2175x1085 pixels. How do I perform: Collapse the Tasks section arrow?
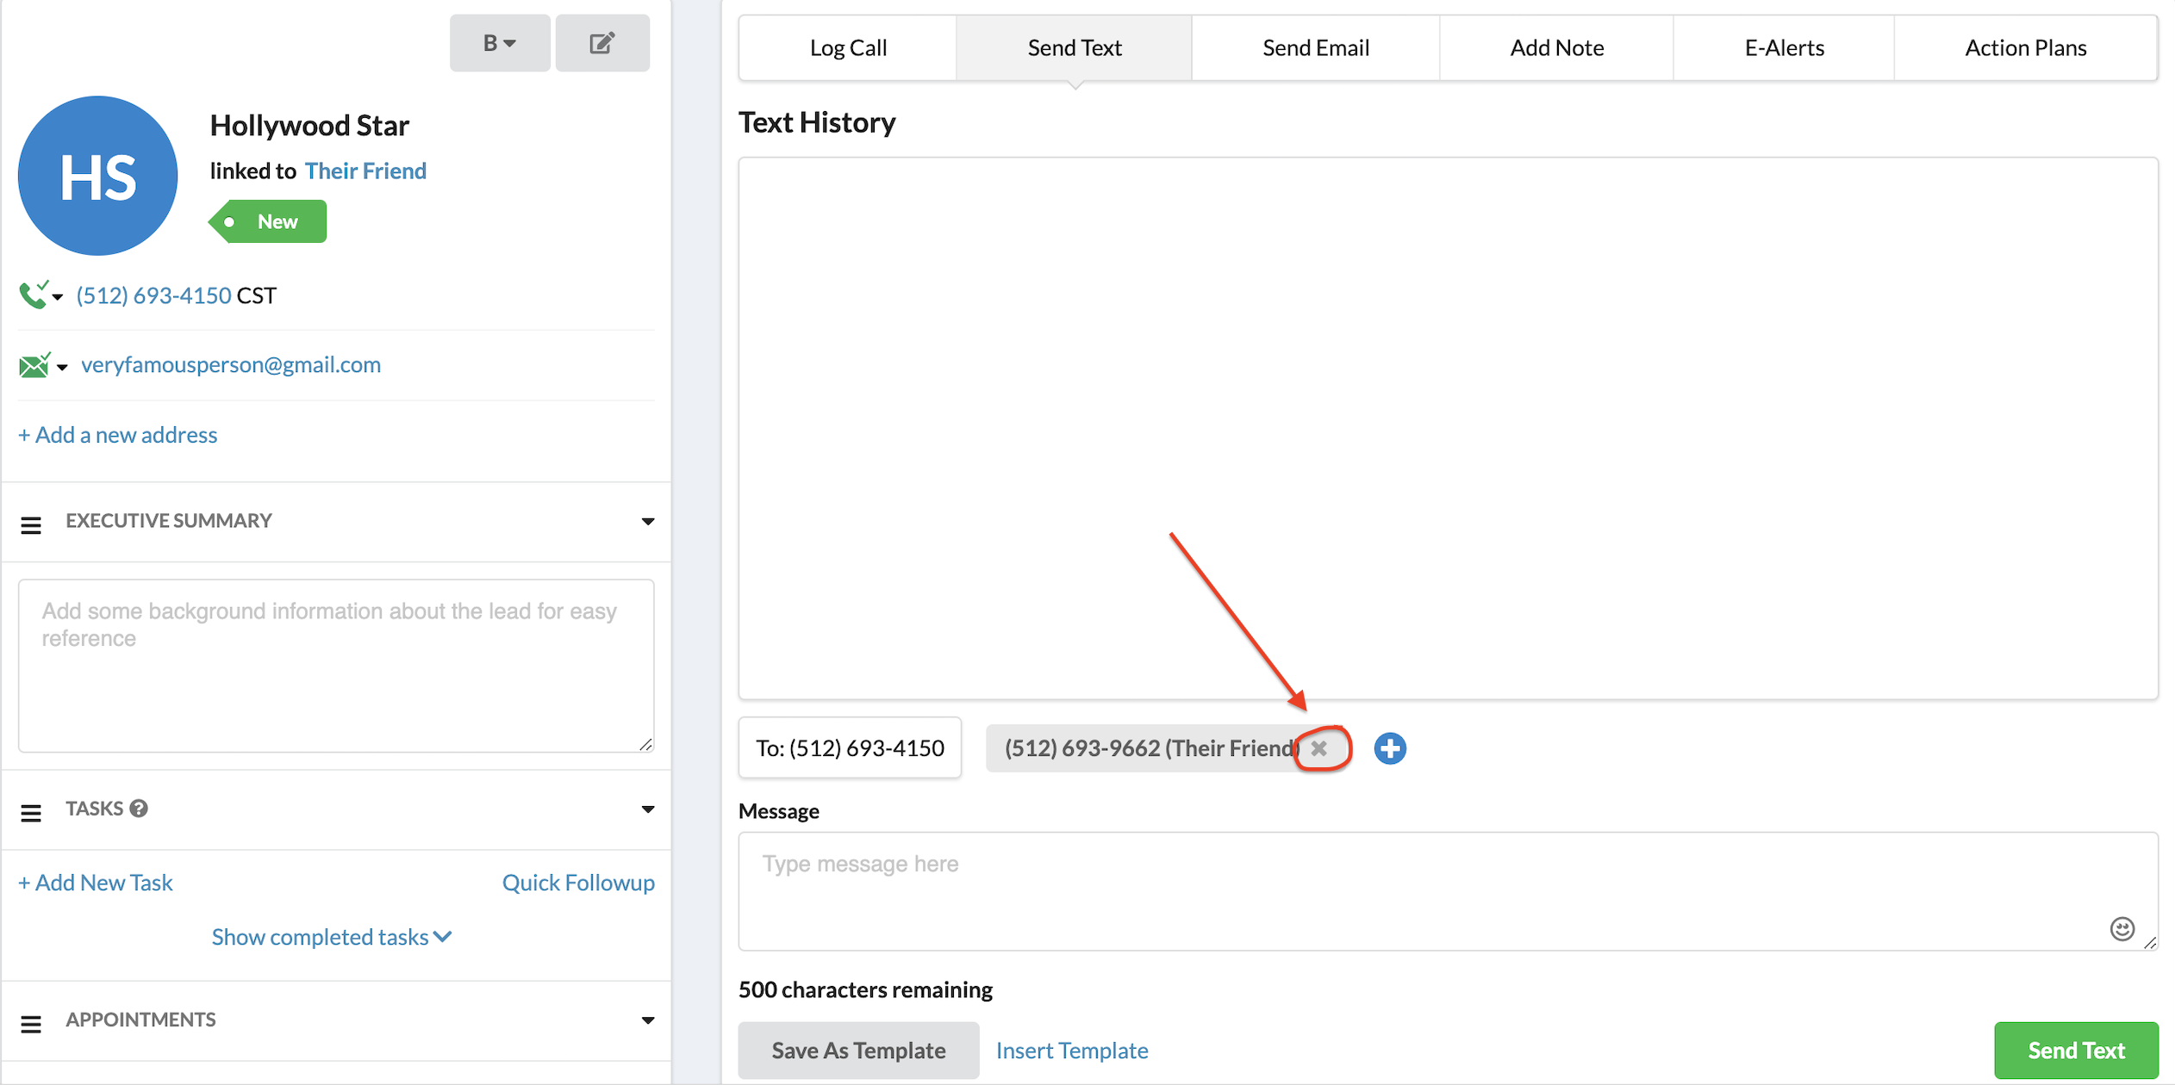point(647,809)
